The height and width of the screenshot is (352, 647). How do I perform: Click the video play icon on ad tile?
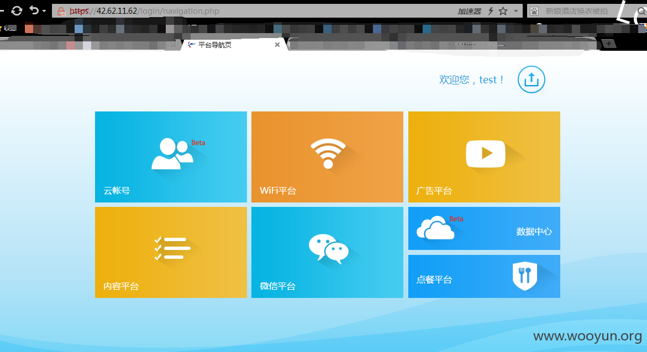[485, 154]
